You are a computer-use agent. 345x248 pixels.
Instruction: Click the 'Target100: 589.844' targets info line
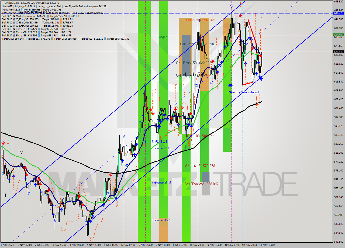tap(65, 39)
